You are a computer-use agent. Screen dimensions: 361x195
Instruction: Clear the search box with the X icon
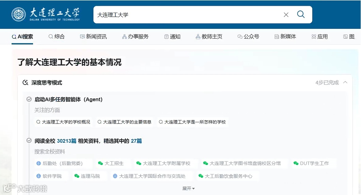pyautogui.click(x=286, y=15)
